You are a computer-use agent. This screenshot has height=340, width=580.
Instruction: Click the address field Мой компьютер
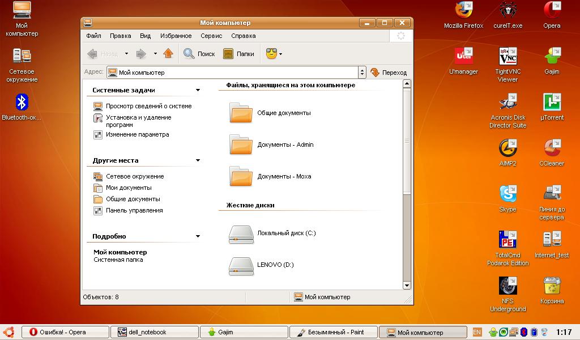coord(232,72)
